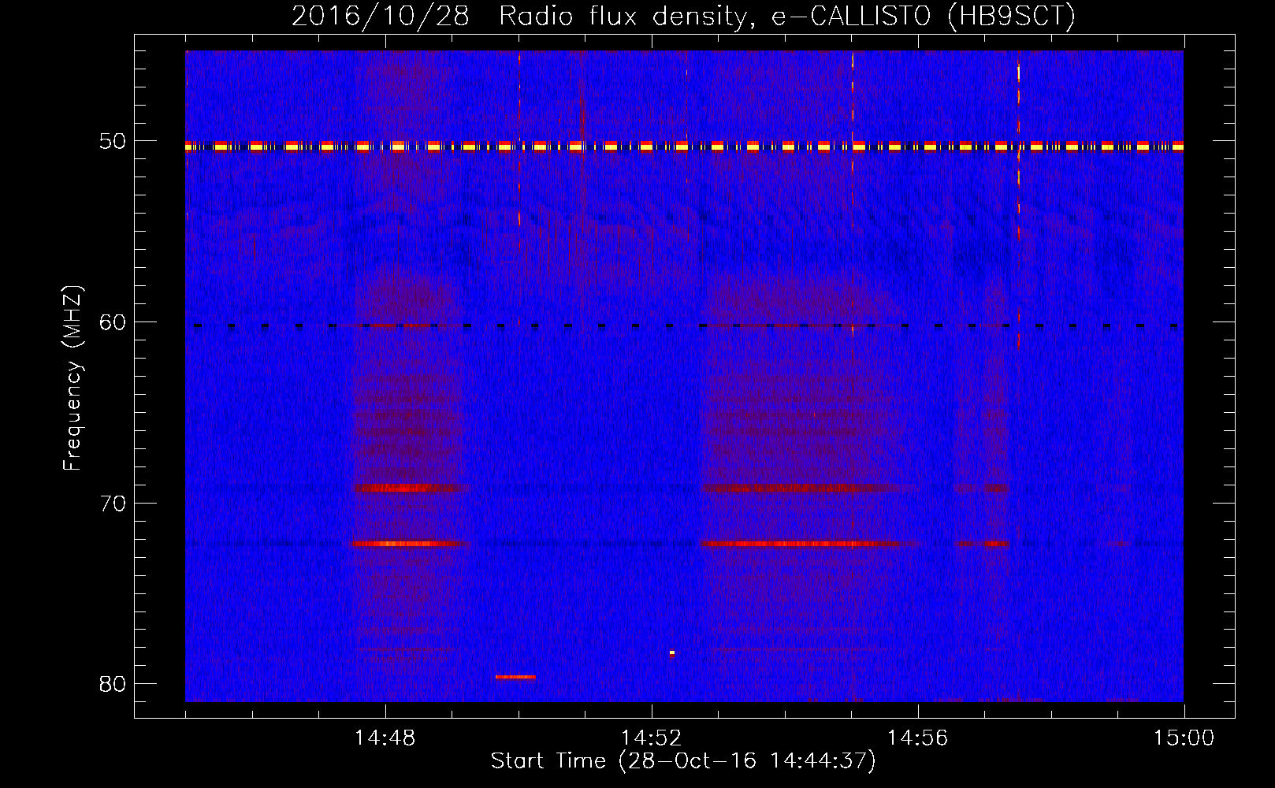Click the 15:00 time tick label
1275x788 pixels.
click(1184, 738)
